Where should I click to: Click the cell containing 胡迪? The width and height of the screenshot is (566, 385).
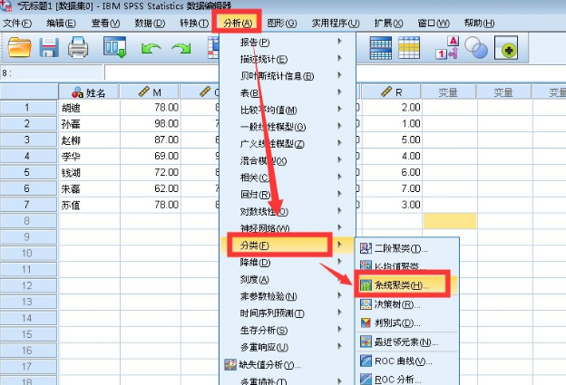click(x=89, y=108)
